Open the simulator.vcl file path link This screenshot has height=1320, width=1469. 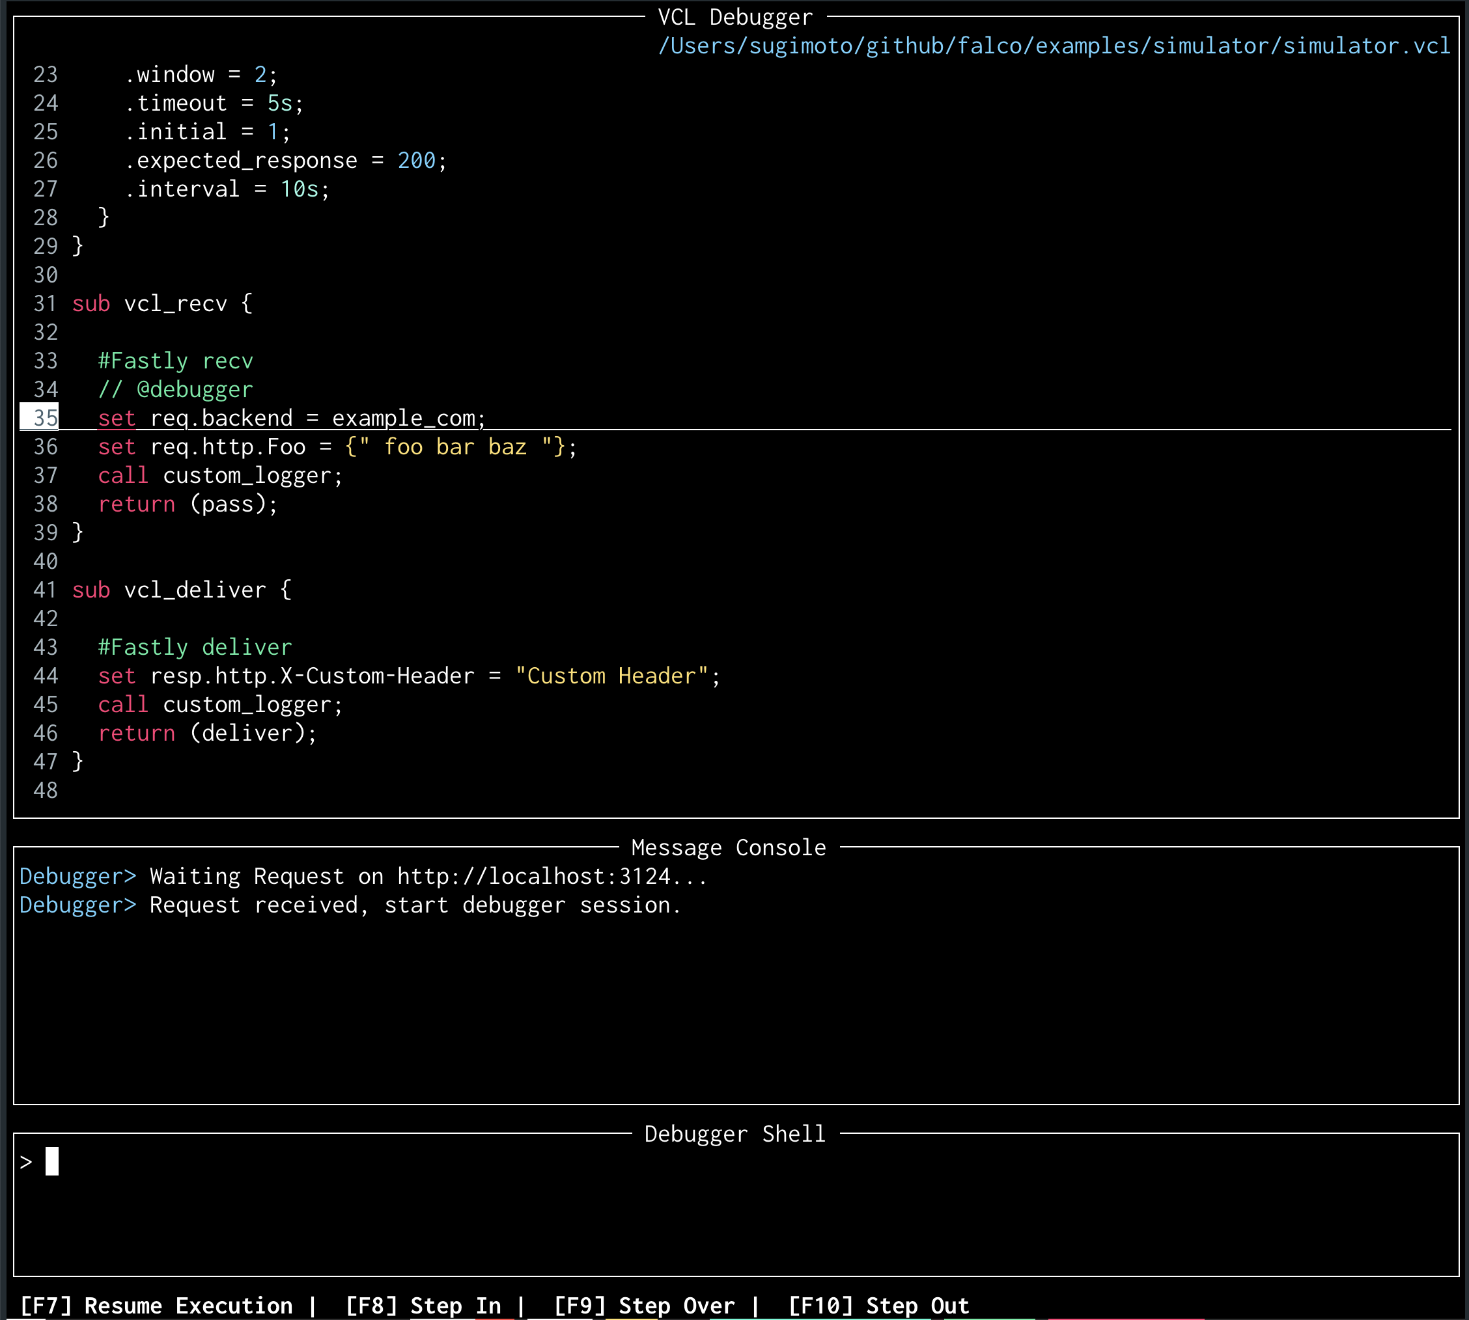(x=1054, y=46)
